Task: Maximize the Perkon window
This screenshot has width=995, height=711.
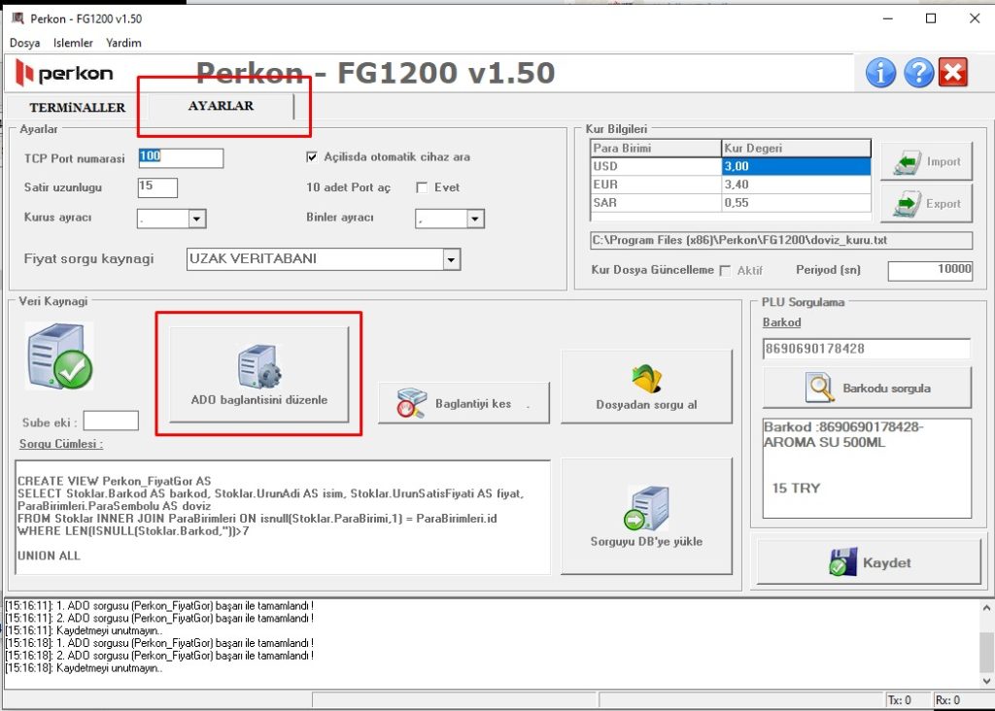Action: click(x=930, y=18)
